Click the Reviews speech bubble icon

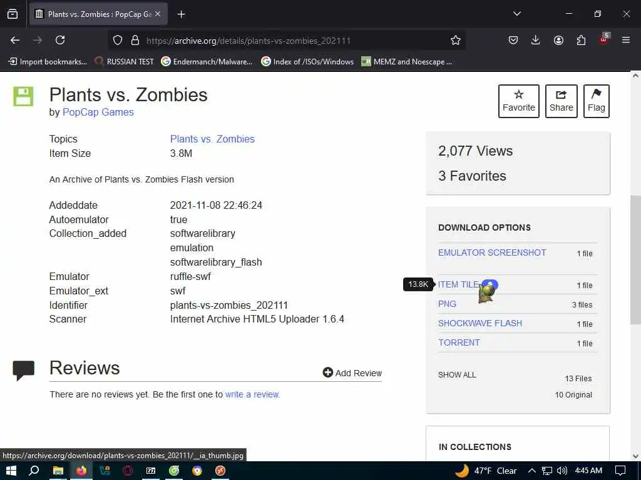click(23, 370)
